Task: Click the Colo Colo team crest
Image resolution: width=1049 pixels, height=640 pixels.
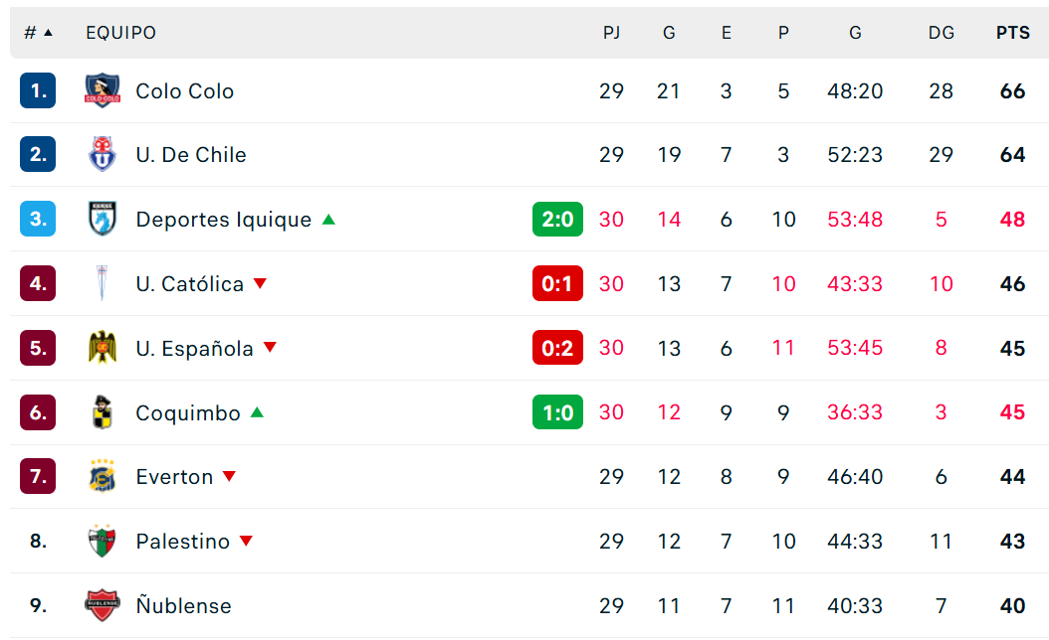Action: 103,90
